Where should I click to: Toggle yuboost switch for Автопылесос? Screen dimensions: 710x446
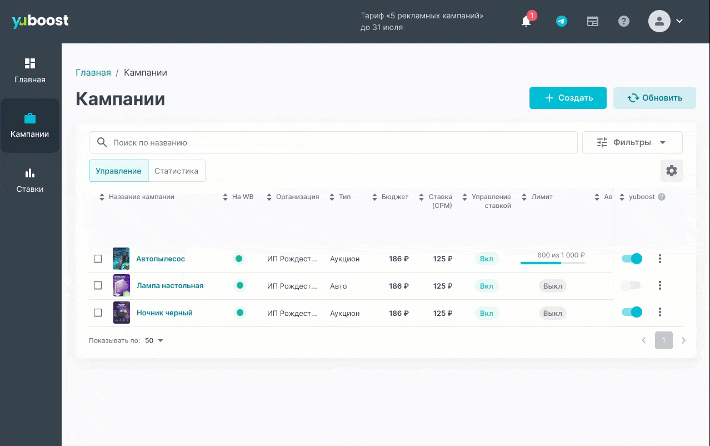[632, 259]
